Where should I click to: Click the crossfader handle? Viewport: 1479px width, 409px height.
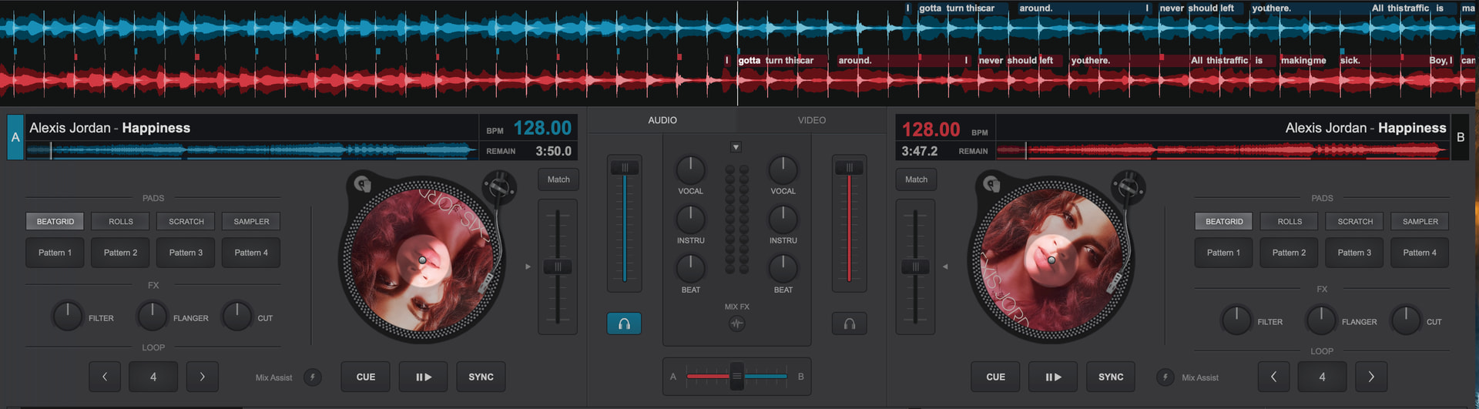click(736, 376)
